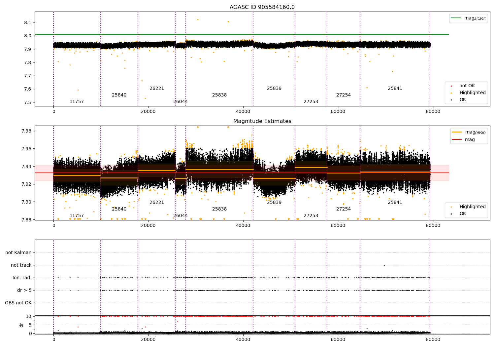Click the 7.90 y-axis tick label

tap(26, 202)
